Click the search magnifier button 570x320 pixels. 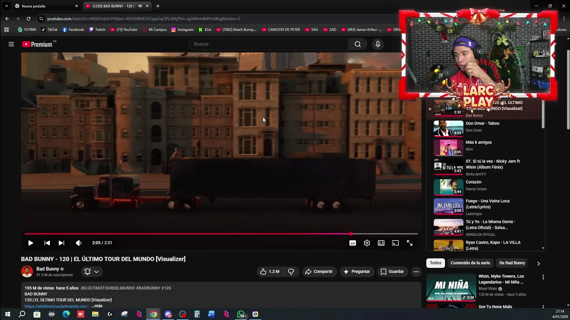coord(358,44)
